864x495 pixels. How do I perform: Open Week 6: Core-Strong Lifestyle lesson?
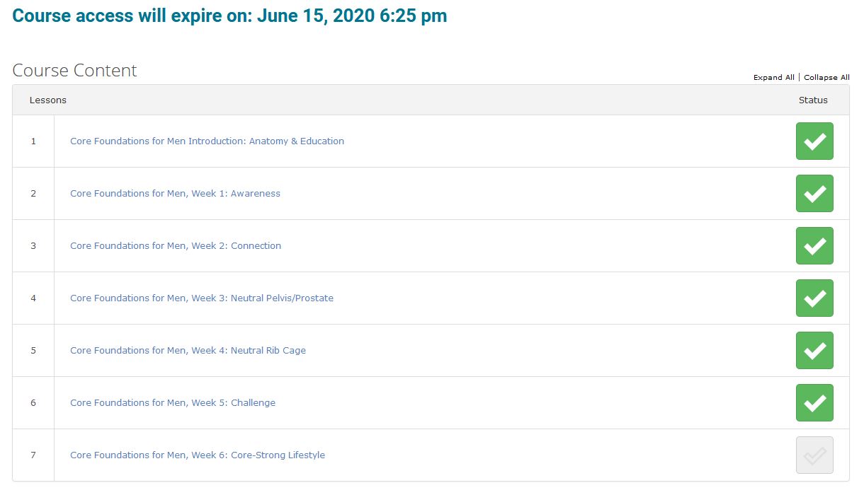pos(198,455)
